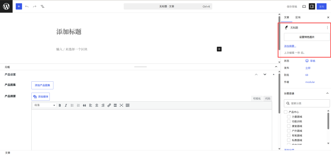Redo the last undone change
This screenshot has width=331, height=155.
pos(35,6)
